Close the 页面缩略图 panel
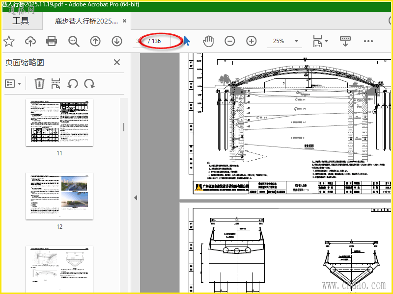Screen dimensions: 393x294 pyautogui.click(x=117, y=62)
